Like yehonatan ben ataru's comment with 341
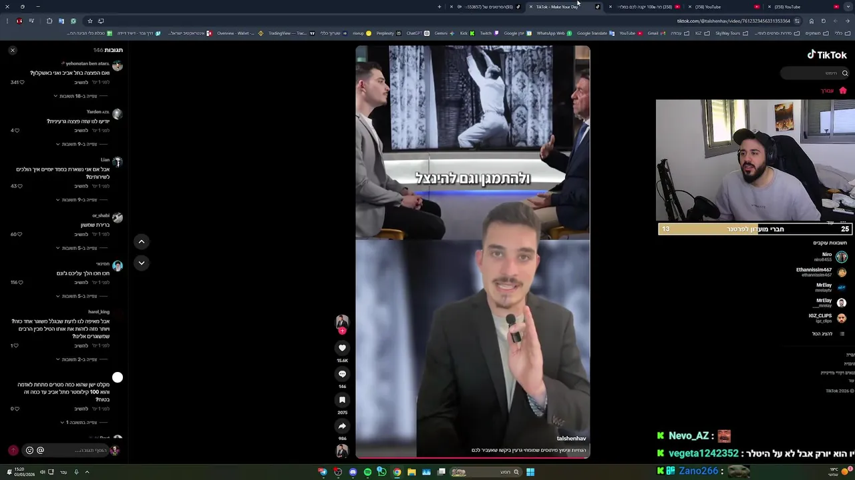This screenshot has height=480, width=855. pos(21,82)
